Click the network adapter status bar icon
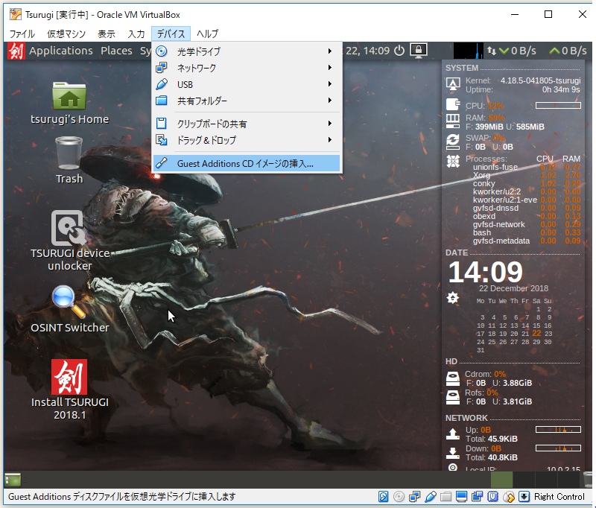Screen dimensions: 596x508 tap(415, 497)
